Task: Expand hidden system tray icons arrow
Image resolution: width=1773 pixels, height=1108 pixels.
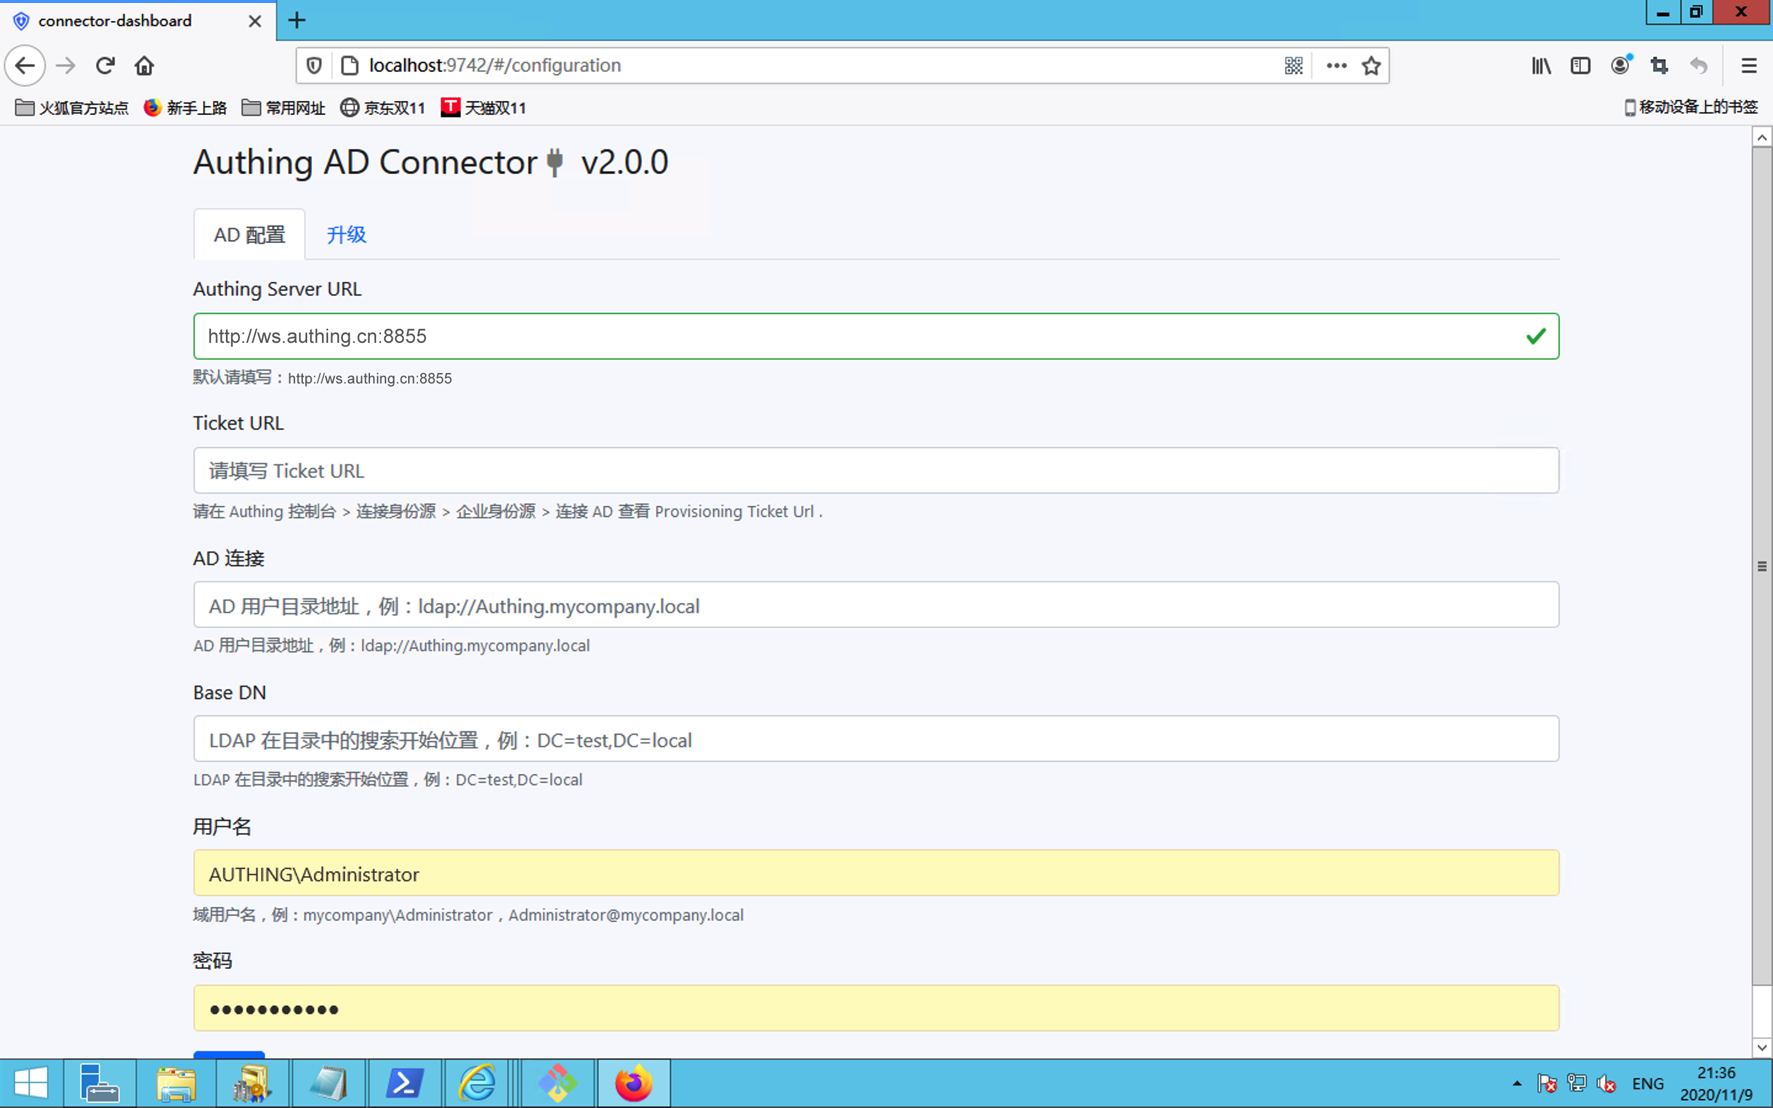Action: [1516, 1083]
